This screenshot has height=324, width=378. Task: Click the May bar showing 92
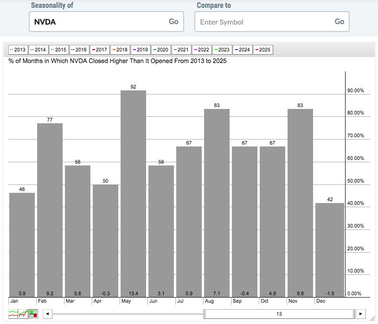[x=133, y=194]
